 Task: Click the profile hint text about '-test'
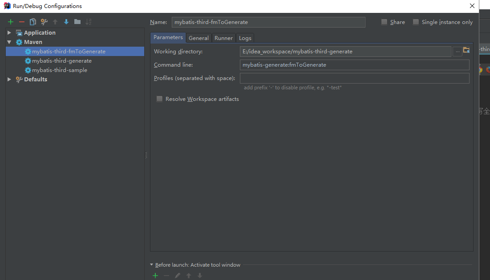click(x=292, y=88)
